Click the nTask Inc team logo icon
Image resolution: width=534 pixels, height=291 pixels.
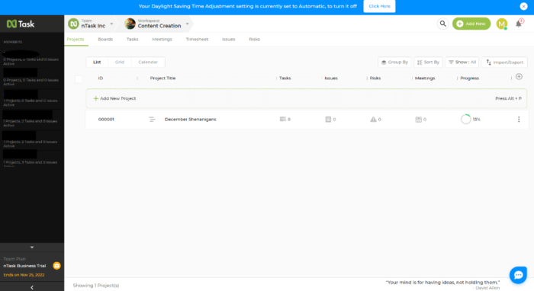point(73,24)
